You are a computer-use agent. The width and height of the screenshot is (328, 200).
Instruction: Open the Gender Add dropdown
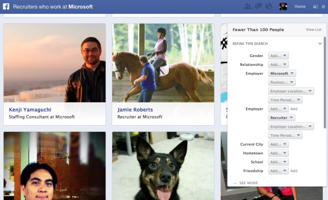278,56
